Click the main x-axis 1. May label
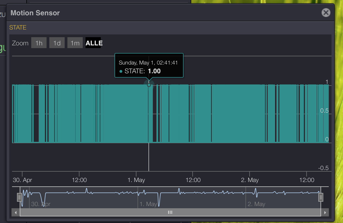The image size is (343, 223). click(136, 180)
